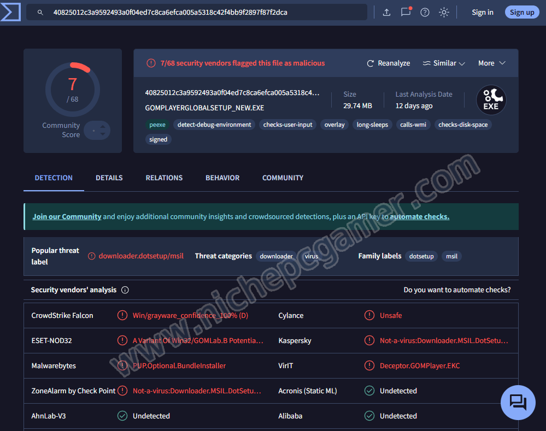Click the alert icon next to 7/68 flagged message
The height and width of the screenshot is (431, 546).
point(151,63)
